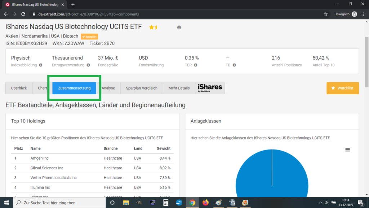The height and width of the screenshot is (208, 369).
Task: Click the TER info icon
Action: (x=196, y=65)
